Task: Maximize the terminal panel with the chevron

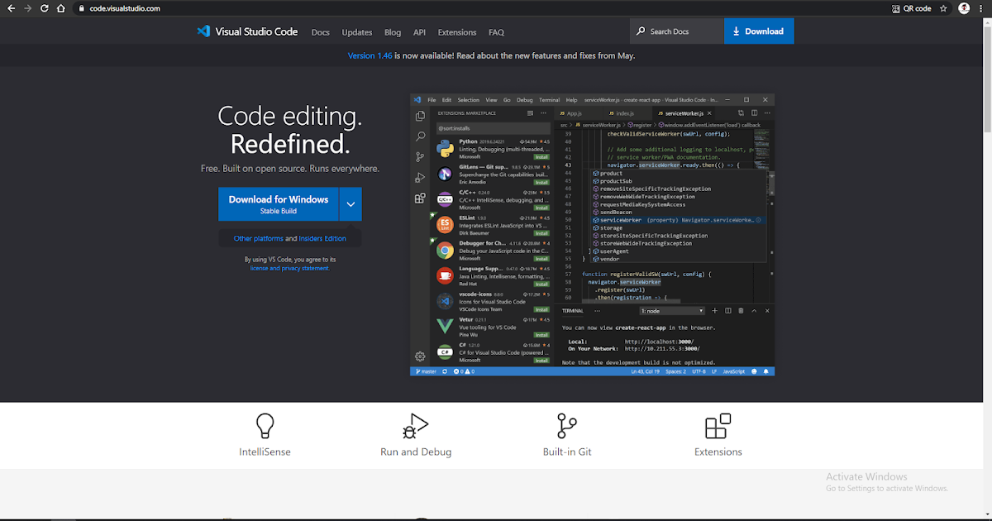Action: click(754, 310)
